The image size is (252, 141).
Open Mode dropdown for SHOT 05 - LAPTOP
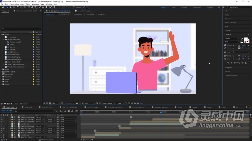[x=40, y=120]
